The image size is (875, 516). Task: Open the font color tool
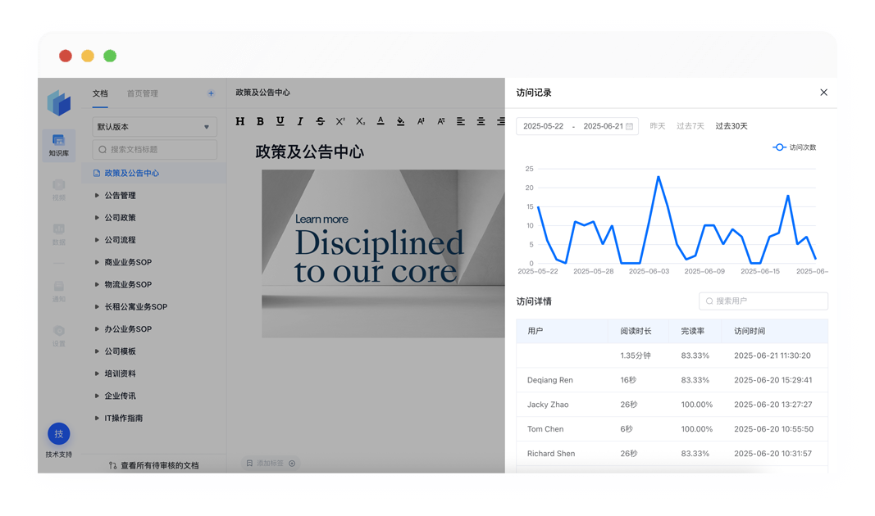click(381, 121)
